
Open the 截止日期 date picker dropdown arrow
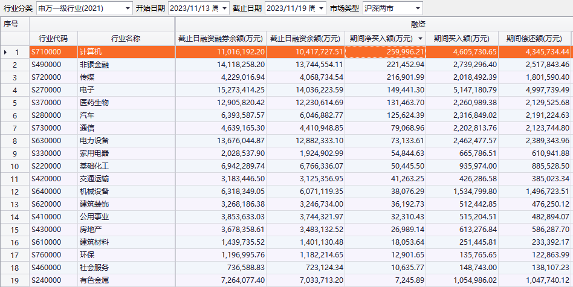[321, 8]
